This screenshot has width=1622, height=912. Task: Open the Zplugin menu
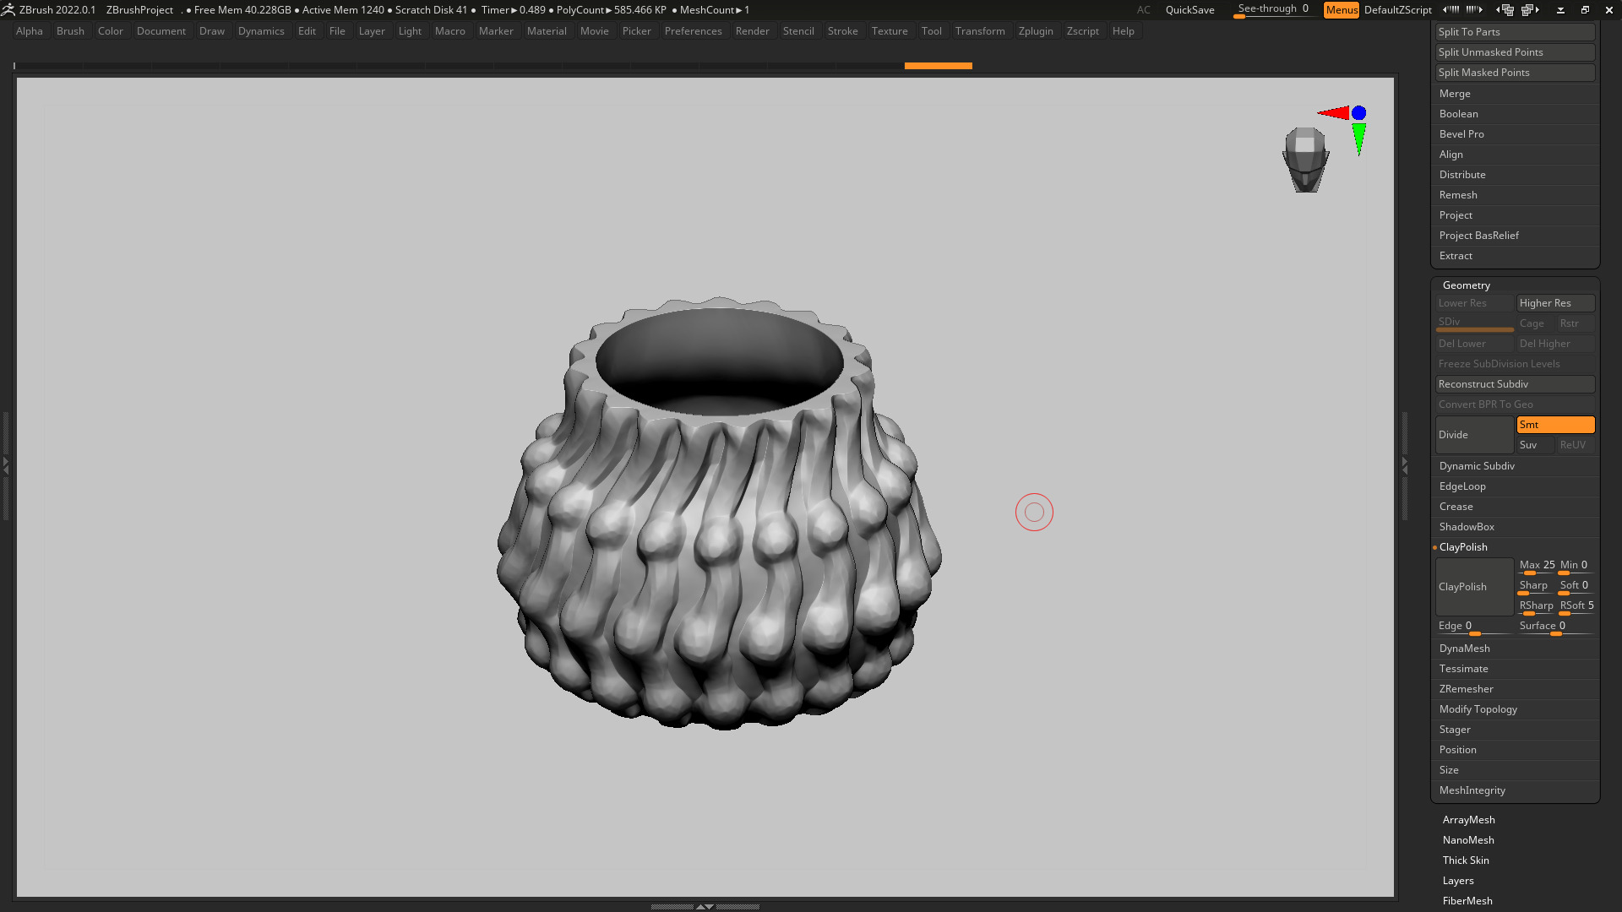pos(1036,31)
